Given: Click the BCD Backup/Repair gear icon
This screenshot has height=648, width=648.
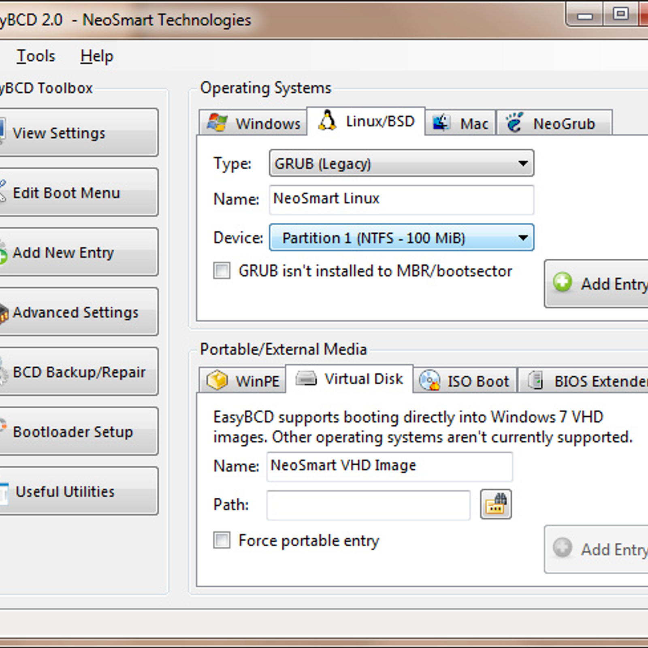Looking at the screenshot, I should [x=3, y=373].
